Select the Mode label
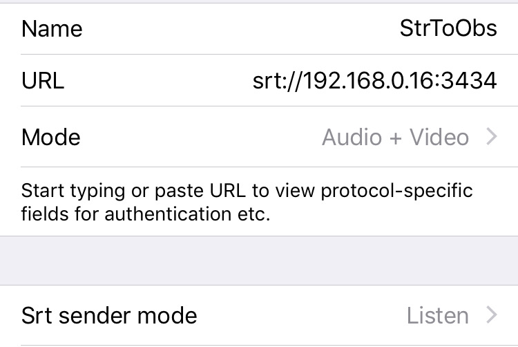This screenshot has width=518, height=347. pyautogui.click(x=51, y=137)
